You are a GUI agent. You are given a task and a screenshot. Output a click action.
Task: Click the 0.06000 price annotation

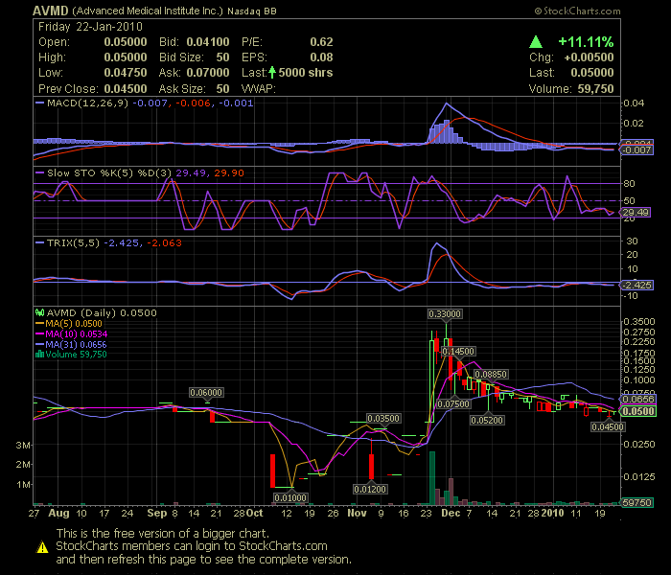point(206,392)
